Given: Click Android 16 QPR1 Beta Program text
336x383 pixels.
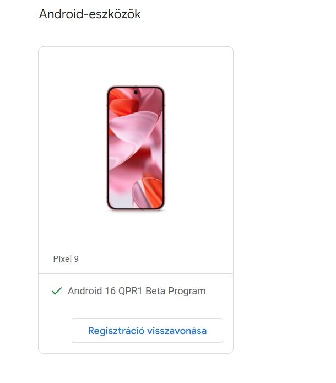Looking at the screenshot, I should (x=137, y=291).
